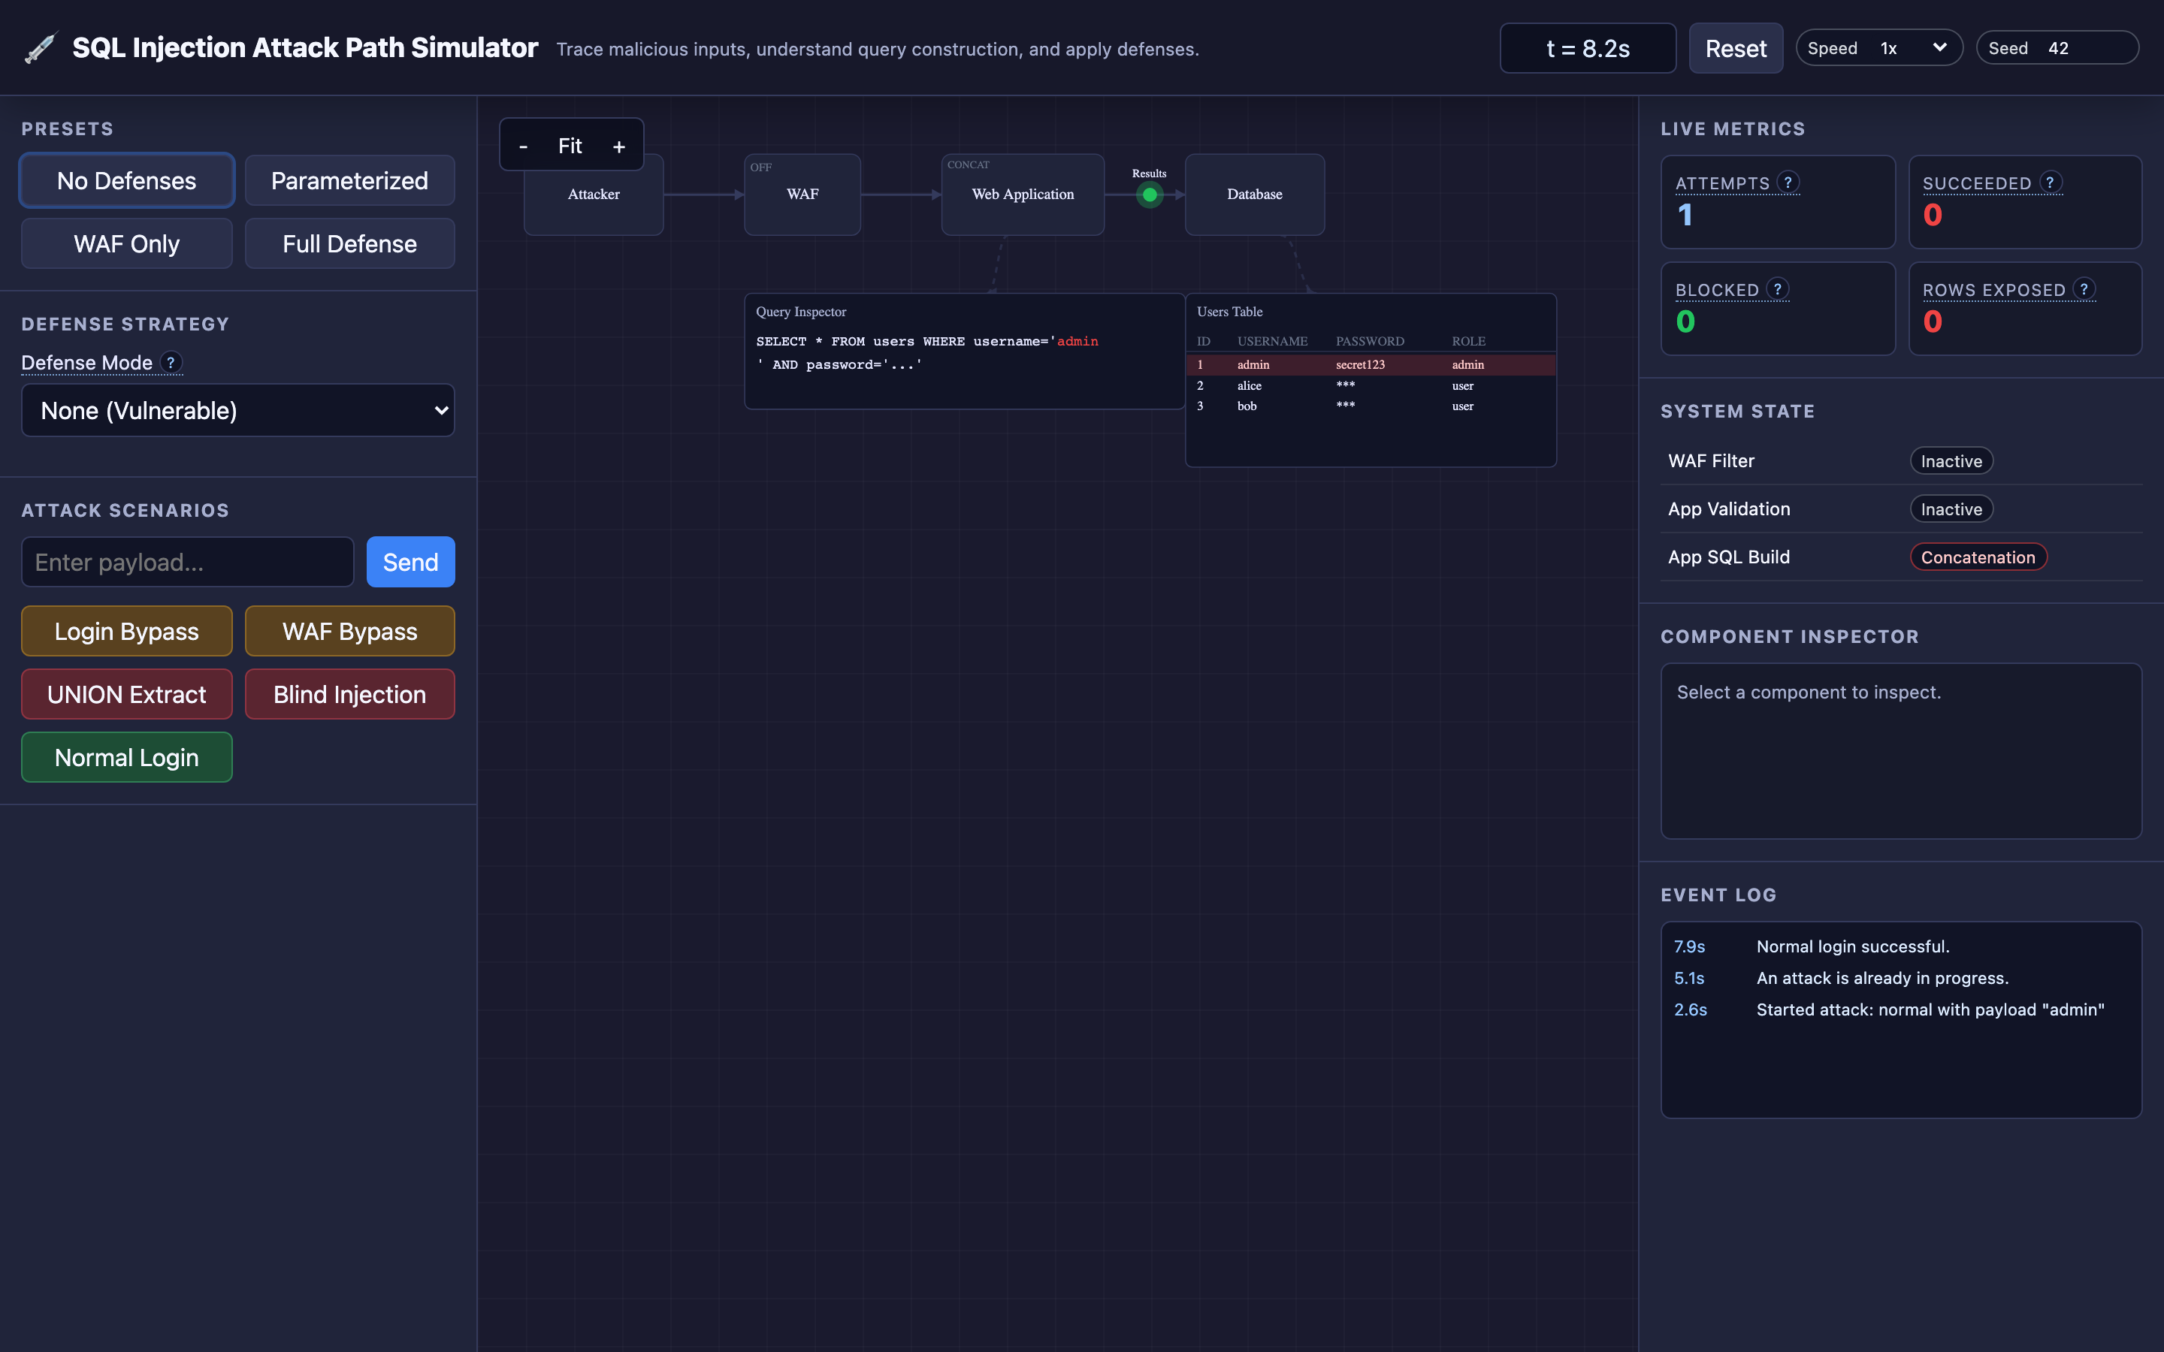Send the payload

(410, 562)
